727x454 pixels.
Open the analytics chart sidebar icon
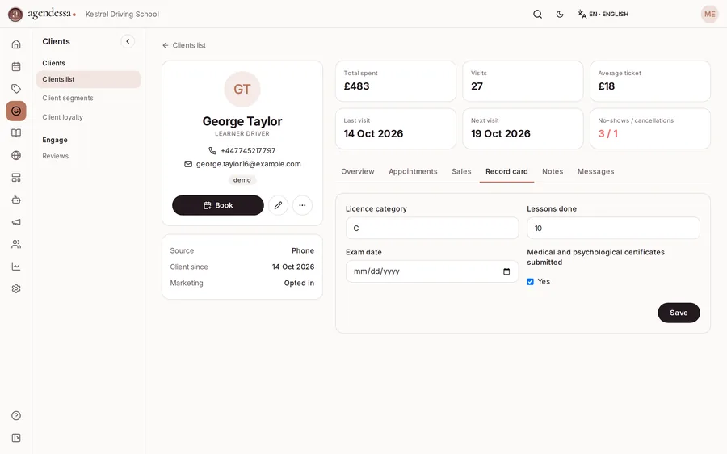coord(16,267)
